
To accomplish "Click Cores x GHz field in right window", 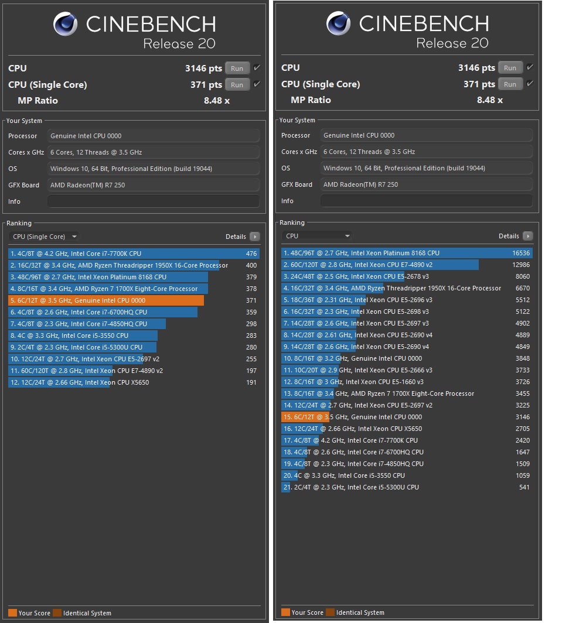I will (x=427, y=152).
